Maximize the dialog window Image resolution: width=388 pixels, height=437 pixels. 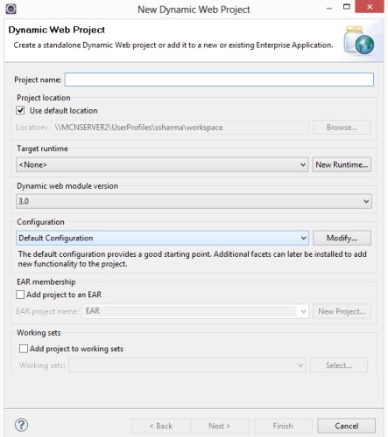pyautogui.click(x=347, y=7)
